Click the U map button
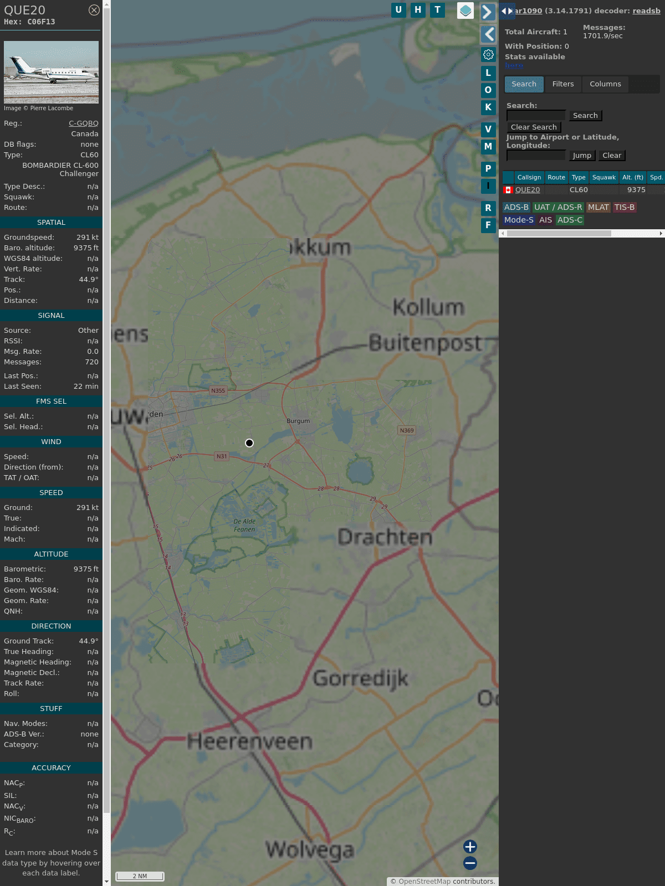This screenshot has width=665, height=886. [398, 10]
